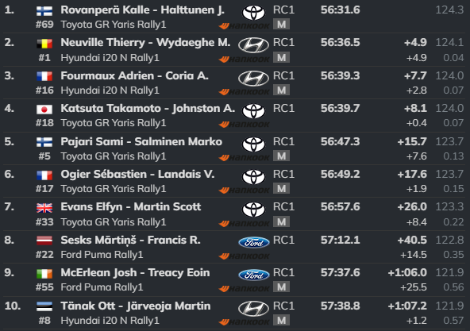Click the UK flag beside Evans Elfyn
The image size is (470, 331).
(x=44, y=208)
